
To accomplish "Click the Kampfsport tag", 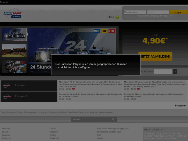I will coord(149,138).
